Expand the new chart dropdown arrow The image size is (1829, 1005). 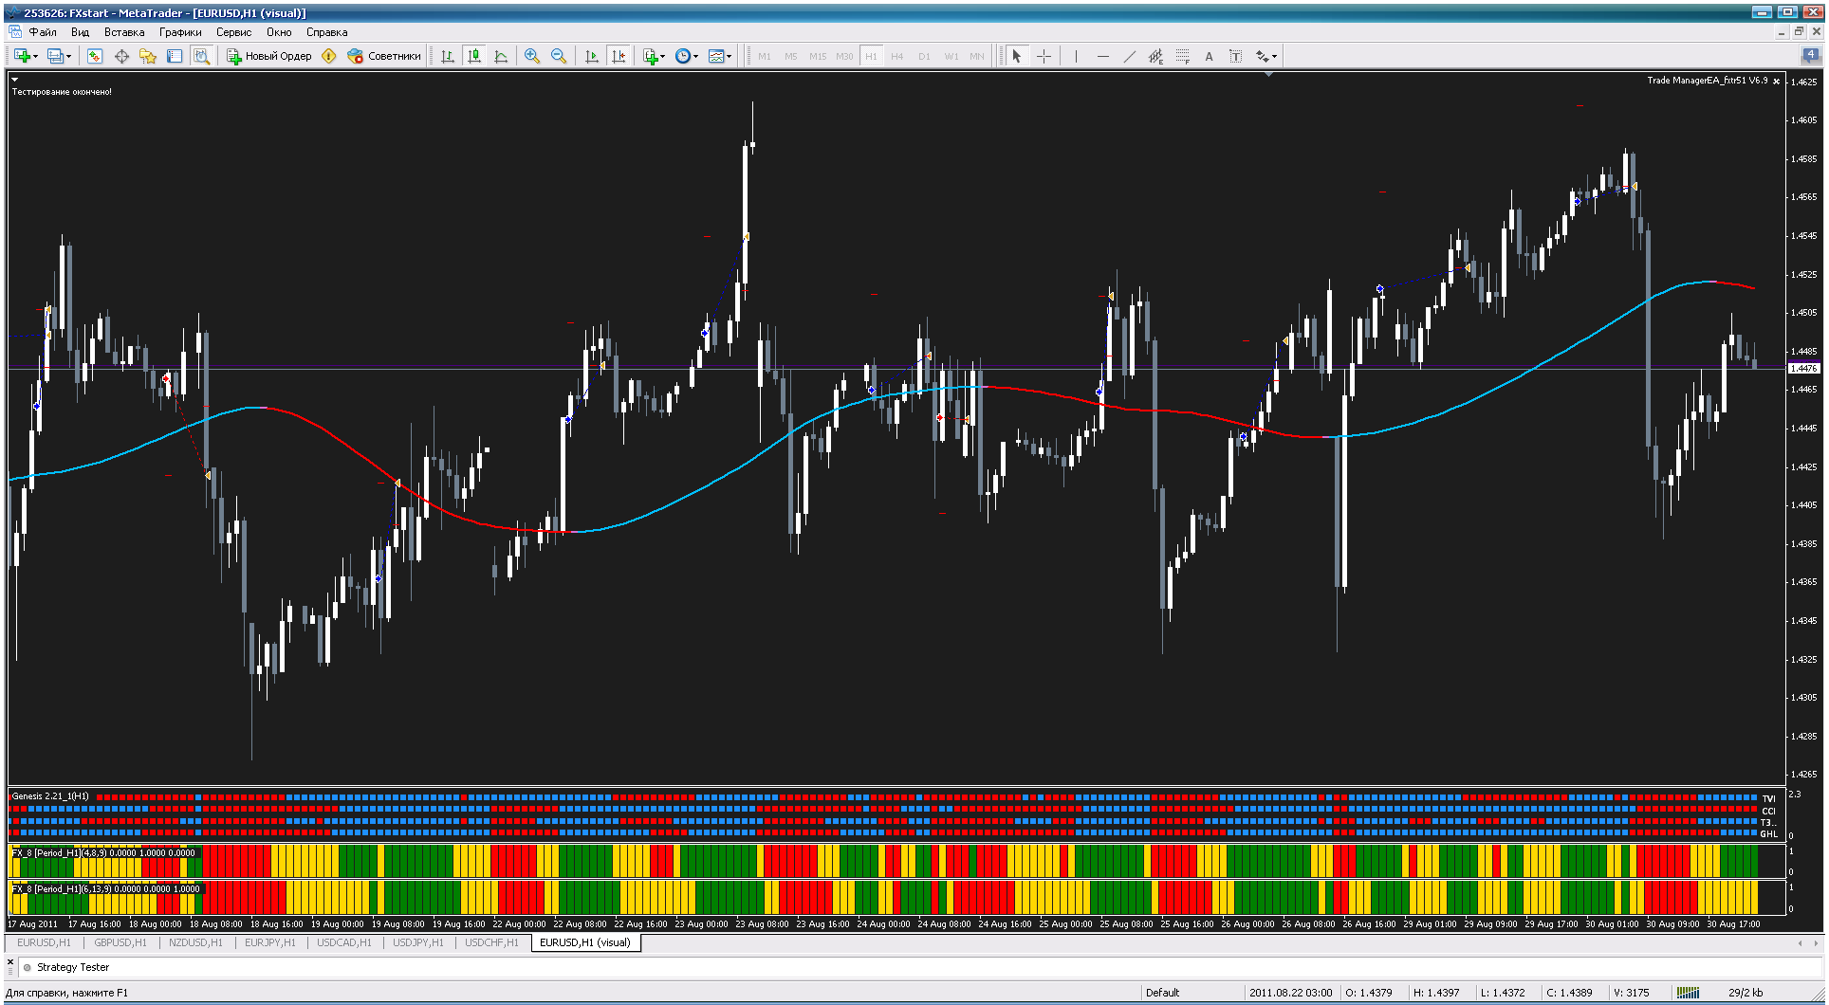pyautogui.click(x=35, y=56)
